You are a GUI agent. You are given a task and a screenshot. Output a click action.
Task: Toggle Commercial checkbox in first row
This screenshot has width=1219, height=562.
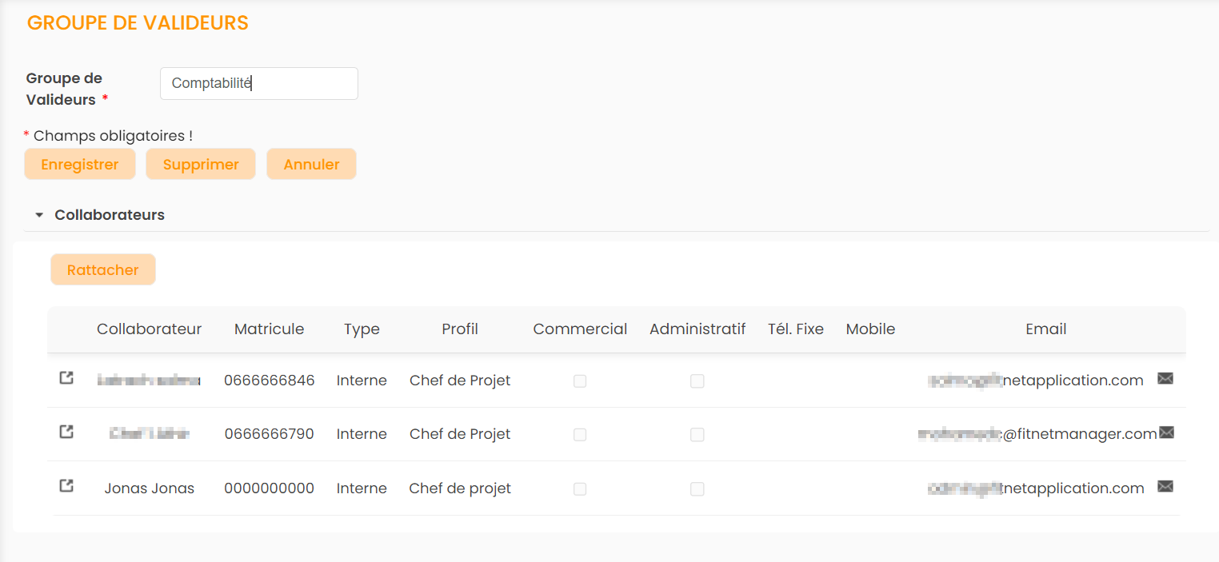pos(580,381)
